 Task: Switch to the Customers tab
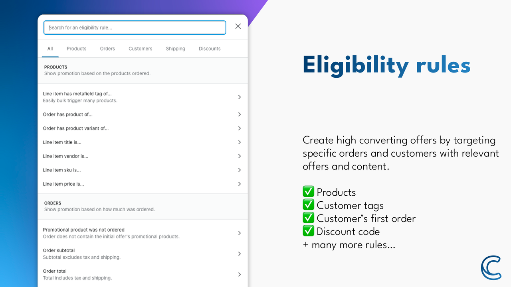coord(140,48)
